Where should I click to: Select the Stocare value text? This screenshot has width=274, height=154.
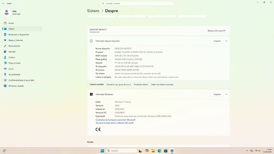click(126, 63)
